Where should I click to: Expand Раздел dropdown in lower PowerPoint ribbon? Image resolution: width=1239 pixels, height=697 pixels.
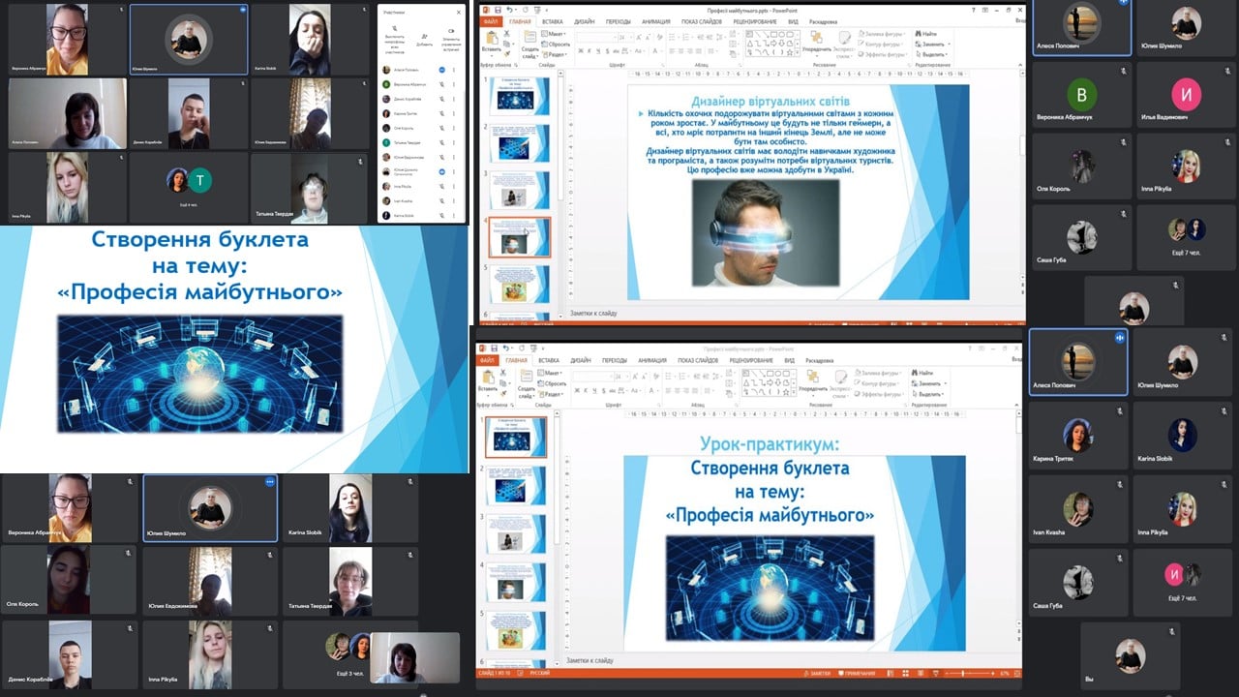pyautogui.click(x=552, y=394)
